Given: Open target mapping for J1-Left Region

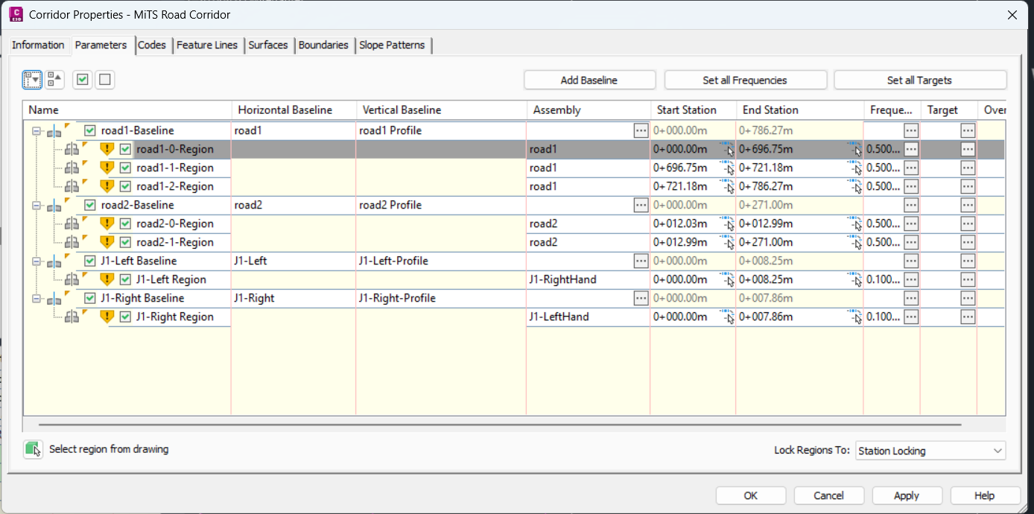Looking at the screenshot, I should click(x=968, y=279).
